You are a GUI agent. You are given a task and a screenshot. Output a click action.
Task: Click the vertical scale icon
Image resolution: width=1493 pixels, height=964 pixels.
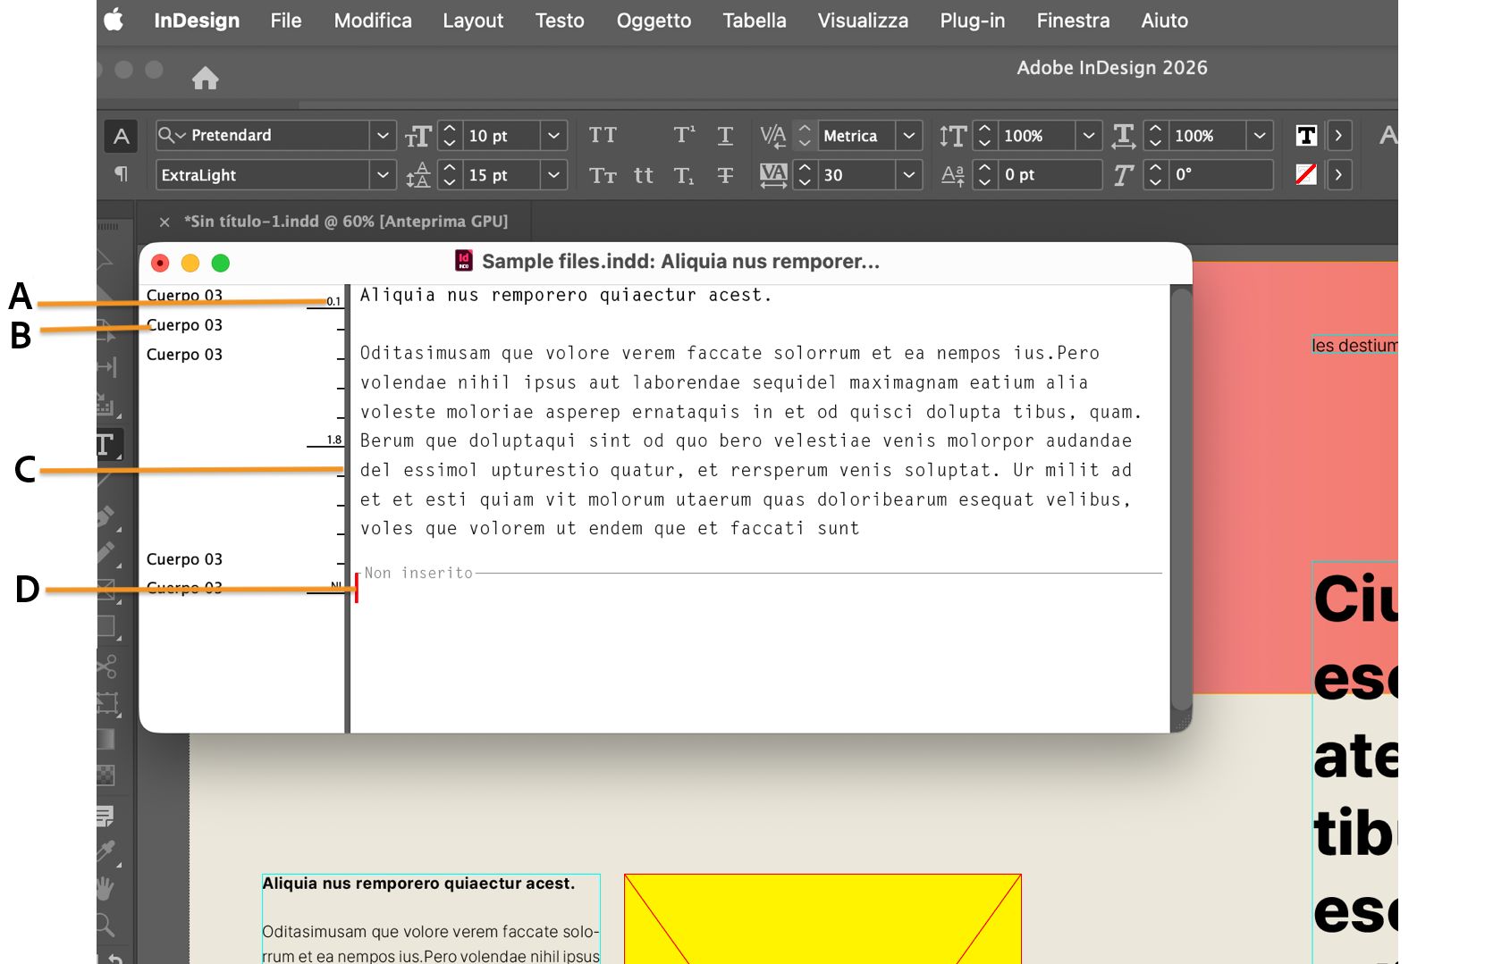[x=952, y=136]
